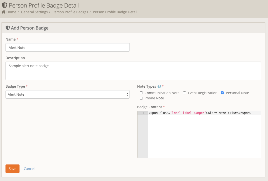Image resolution: width=268 pixels, height=181 pixels.
Task: Enable the Communication Note checkbox
Action: pos(141,93)
